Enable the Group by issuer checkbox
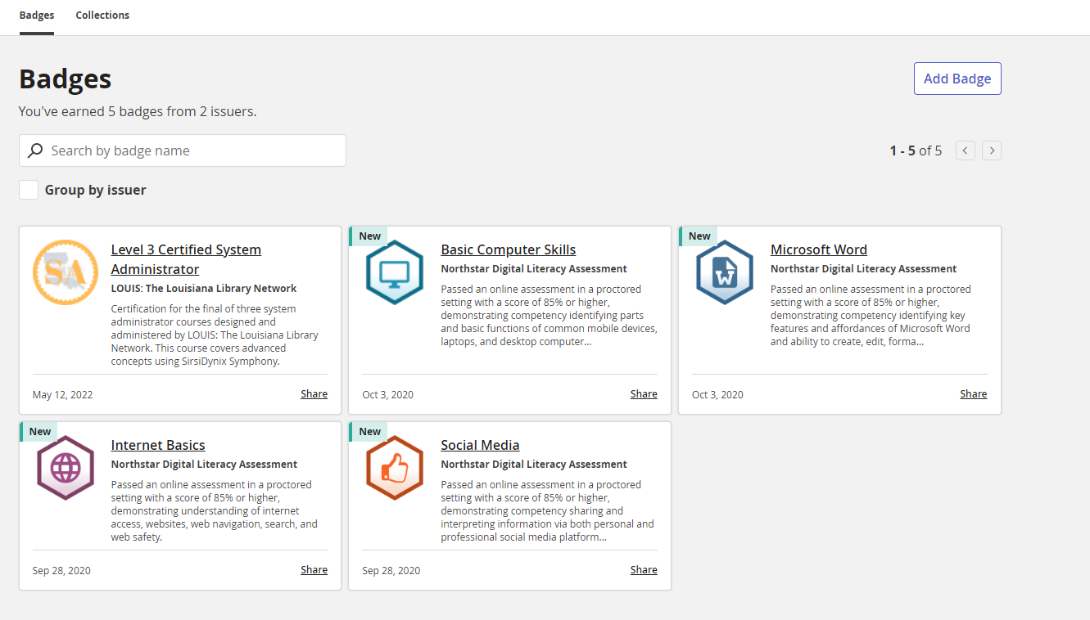1090x620 pixels. tap(29, 190)
